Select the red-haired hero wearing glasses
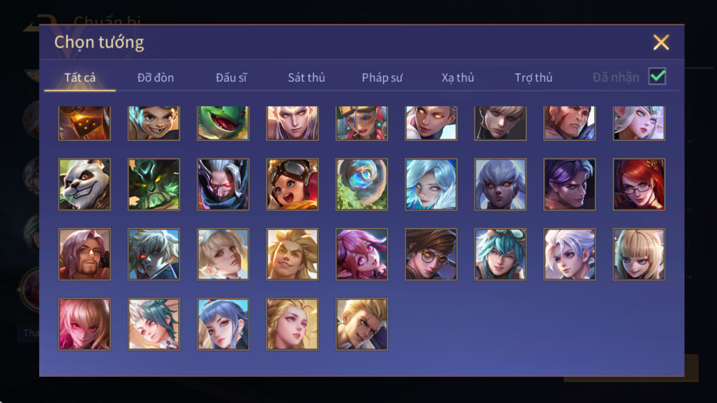 639,184
